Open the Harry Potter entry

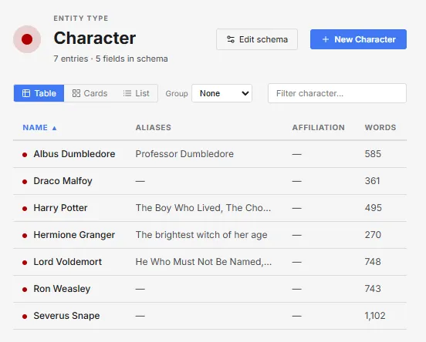[x=60, y=208]
